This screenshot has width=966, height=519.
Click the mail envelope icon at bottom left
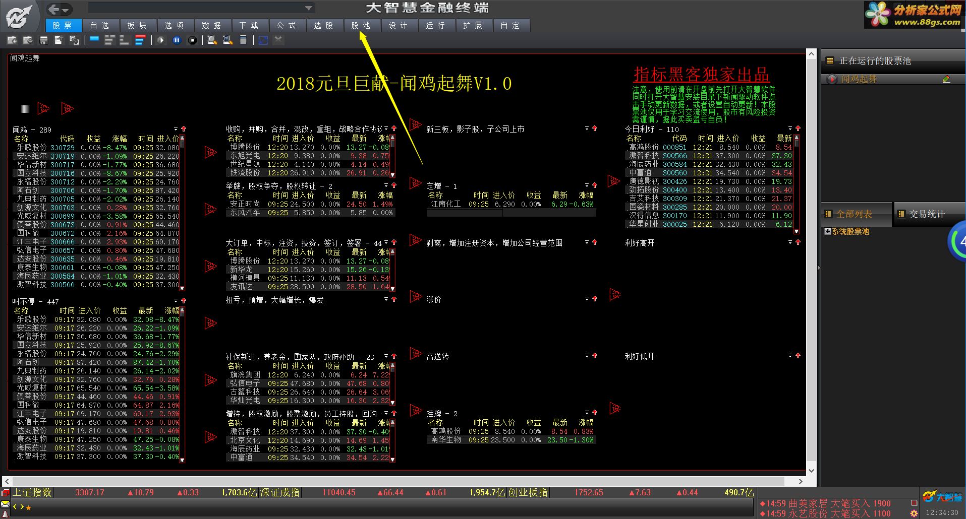[5, 504]
